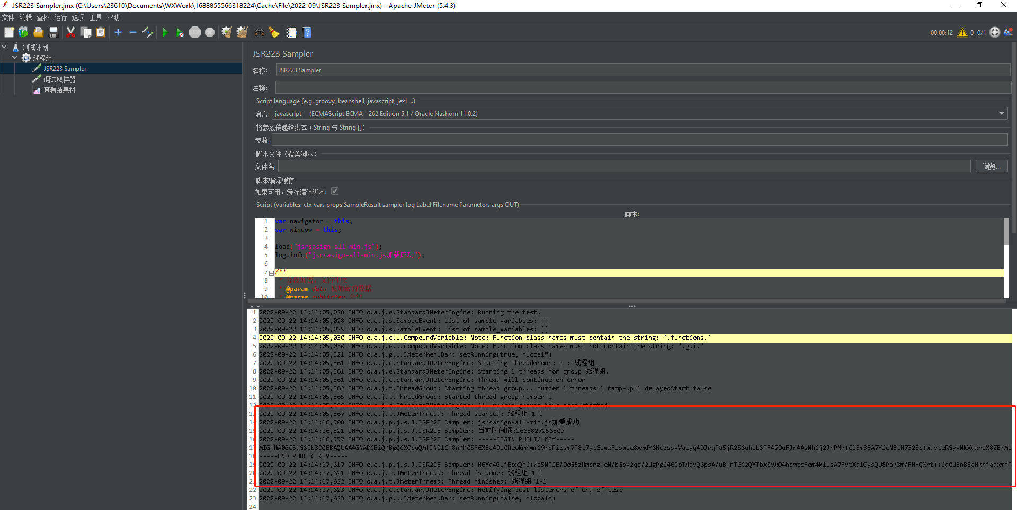Screen dimensions: 1017x510
Task: Start the test with the green play icon
Action: (x=165, y=32)
